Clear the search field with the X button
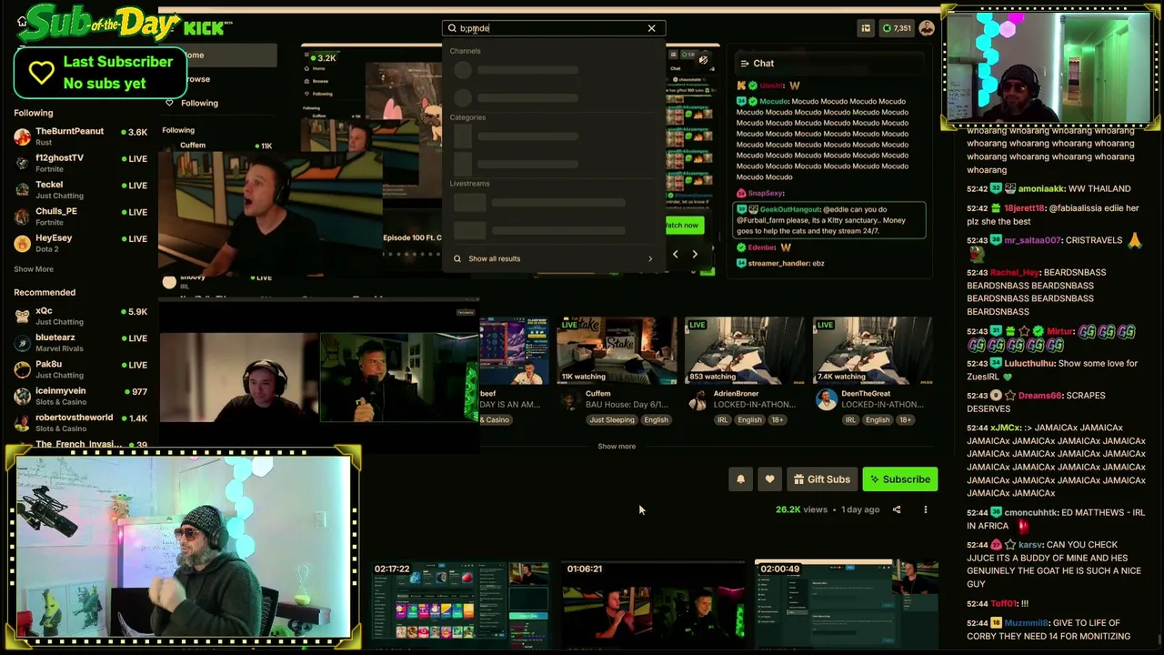This screenshot has width=1164, height=655. click(x=651, y=28)
